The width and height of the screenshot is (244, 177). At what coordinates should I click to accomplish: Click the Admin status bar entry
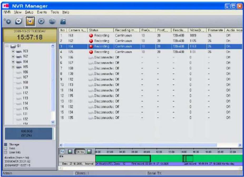pos(7,173)
